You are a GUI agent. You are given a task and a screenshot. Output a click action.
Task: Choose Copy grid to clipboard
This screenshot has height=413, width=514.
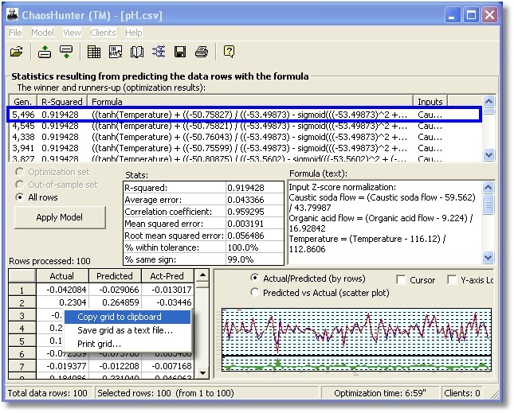click(x=128, y=317)
